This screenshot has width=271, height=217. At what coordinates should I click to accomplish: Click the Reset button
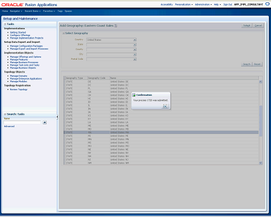coord(257,64)
